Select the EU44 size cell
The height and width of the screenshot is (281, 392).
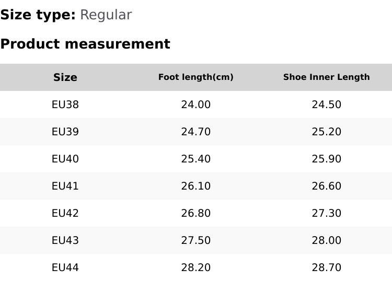point(65,267)
